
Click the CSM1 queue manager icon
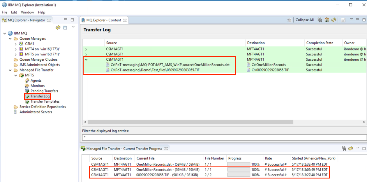(21, 44)
